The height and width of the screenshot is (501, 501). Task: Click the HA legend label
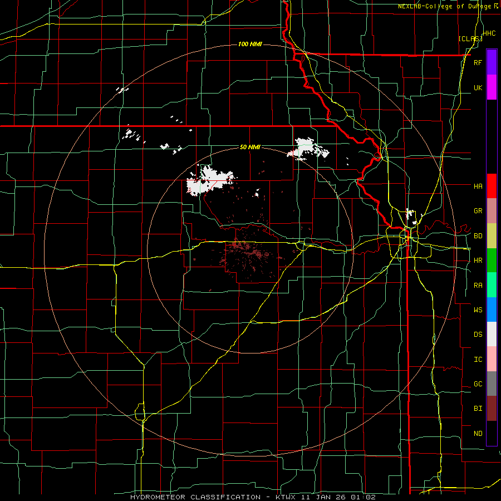[x=478, y=186]
